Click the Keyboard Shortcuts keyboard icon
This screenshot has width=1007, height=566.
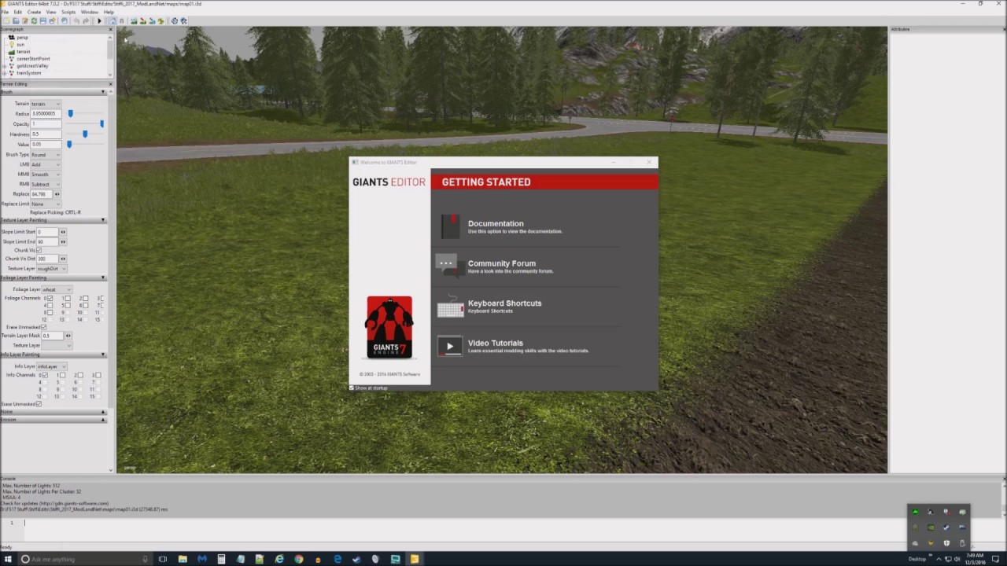tap(450, 307)
